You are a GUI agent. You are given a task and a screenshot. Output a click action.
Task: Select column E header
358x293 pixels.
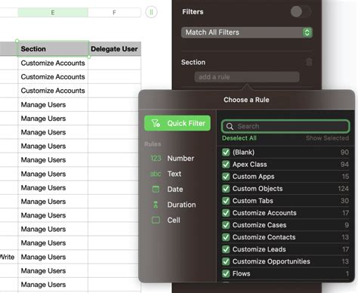tap(53, 12)
